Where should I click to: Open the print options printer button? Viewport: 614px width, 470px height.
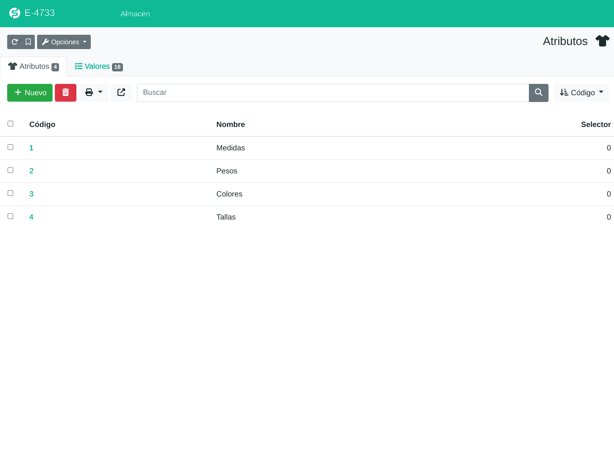point(93,93)
